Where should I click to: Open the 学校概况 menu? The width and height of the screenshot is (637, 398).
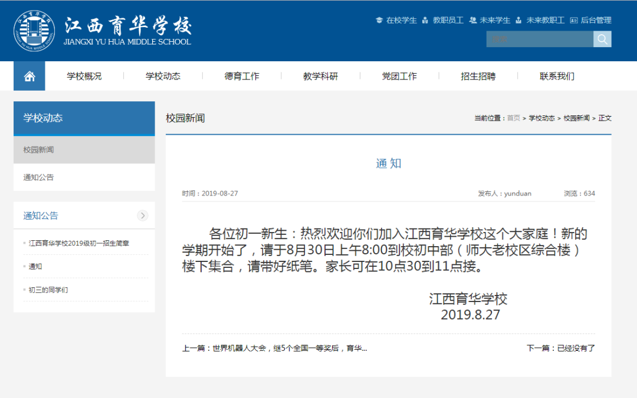[84, 76]
